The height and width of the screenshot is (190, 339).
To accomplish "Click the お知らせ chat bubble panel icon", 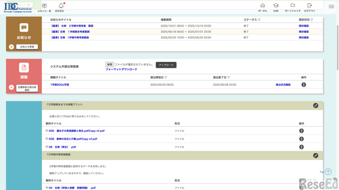I will click(x=24, y=27).
